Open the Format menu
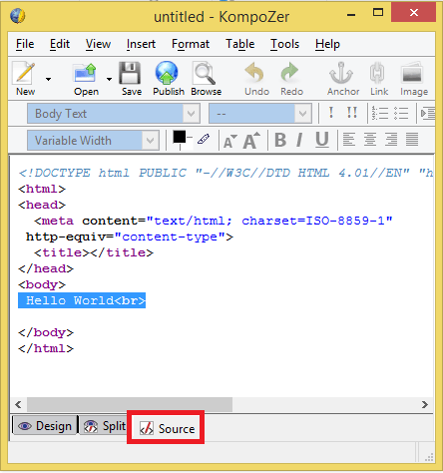443x473 pixels. tap(191, 44)
